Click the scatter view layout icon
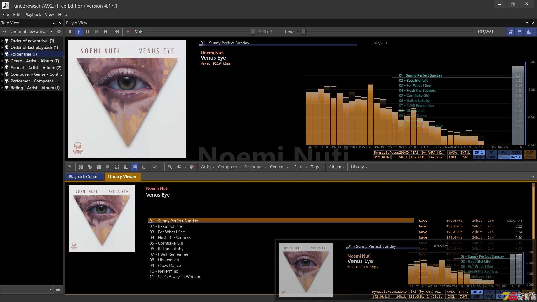 pyautogui.click(x=81, y=167)
